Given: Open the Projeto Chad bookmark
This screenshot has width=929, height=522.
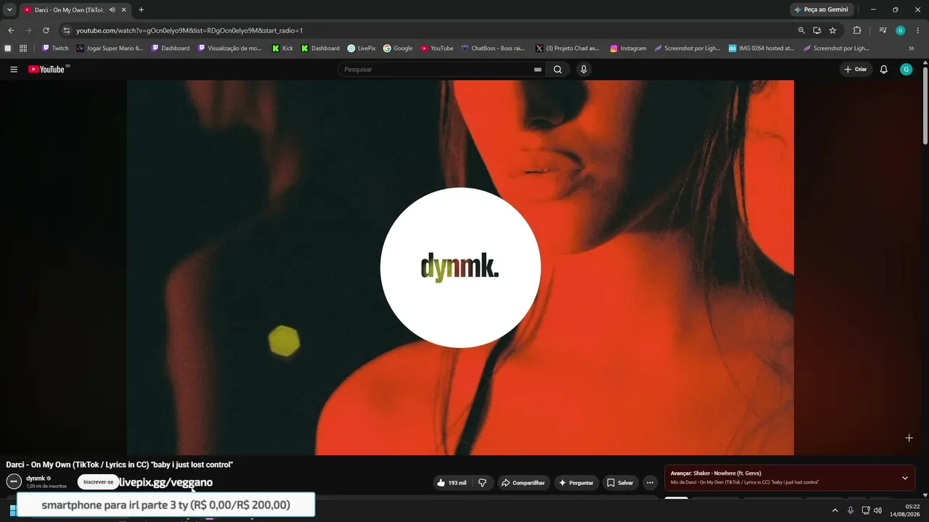Looking at the screenshot, I should click(x=568, y=49).
